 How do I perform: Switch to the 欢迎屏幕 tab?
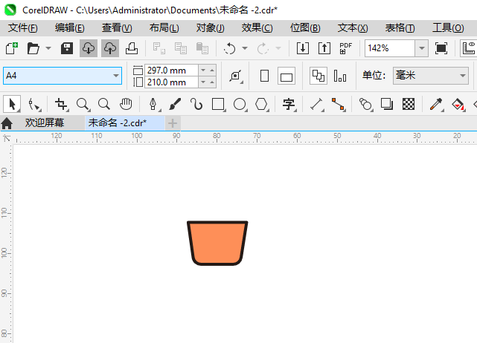(45, 123)
